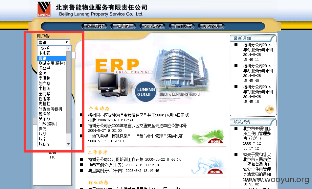Click the 政策法规 panel header
This screenshot has height=189, width=312.
click(253, 122)
